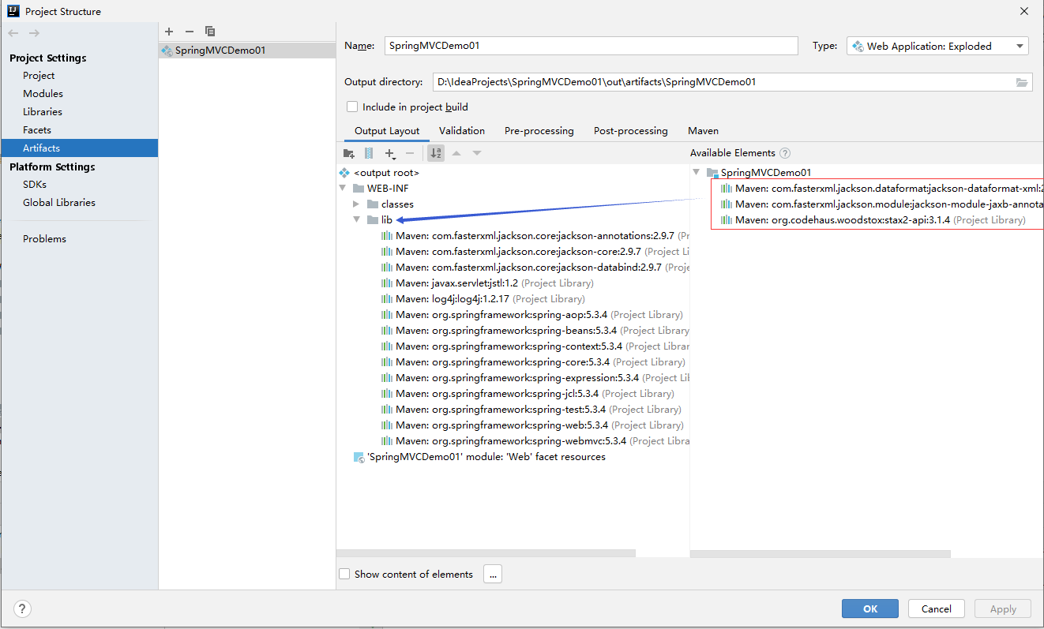Select the log4j:log4j:1.2.17 library row

pos(483,298)
